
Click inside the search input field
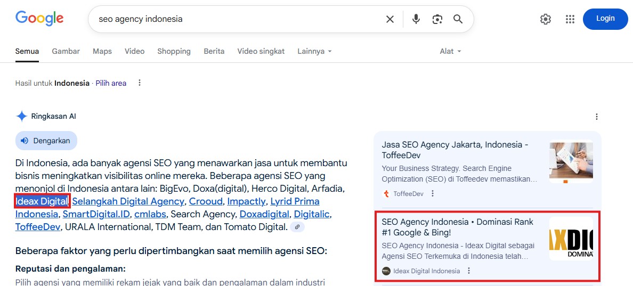coord(238,19)
